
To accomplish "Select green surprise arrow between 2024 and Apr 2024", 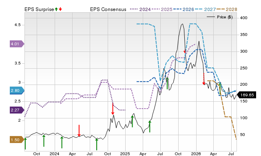I will (62, 143).
